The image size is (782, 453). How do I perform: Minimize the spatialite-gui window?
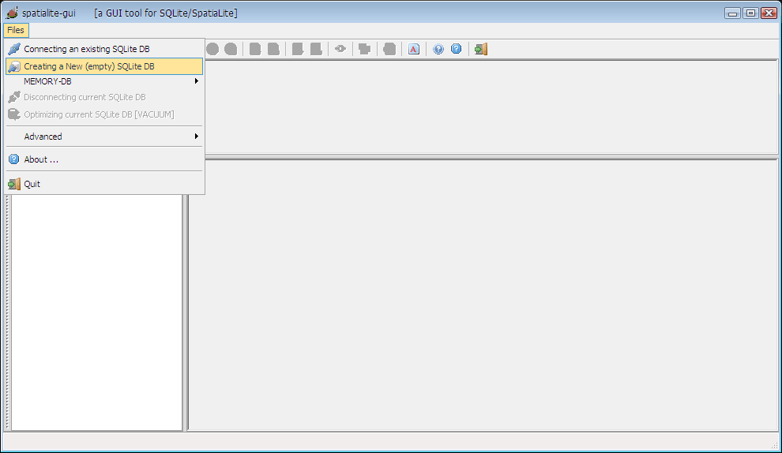732,13
